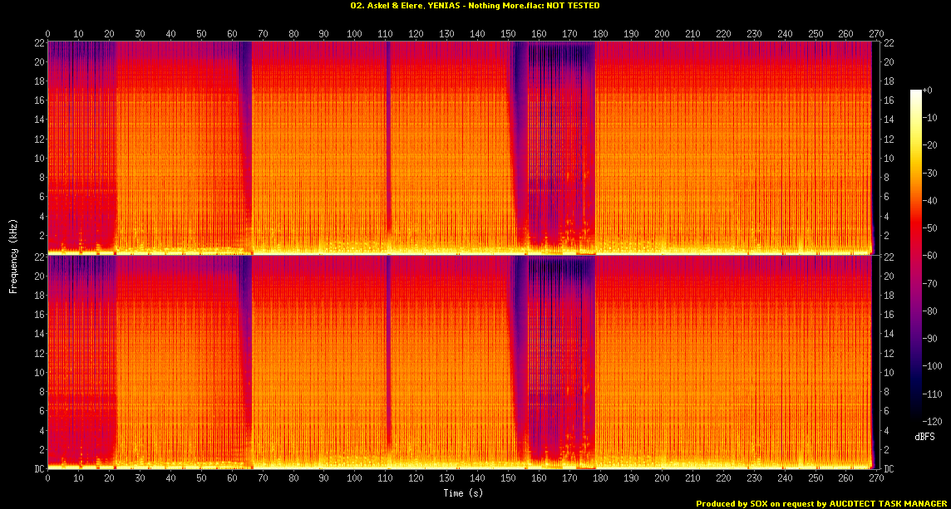Click the 150 s tick on the bottom time axis
This screenshot has height=509, width=951.
coord(508,478)
